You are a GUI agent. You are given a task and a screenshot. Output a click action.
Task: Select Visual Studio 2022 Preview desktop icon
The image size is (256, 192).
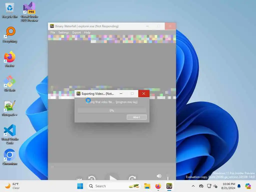pyautogui.click(x=29, y=12)
